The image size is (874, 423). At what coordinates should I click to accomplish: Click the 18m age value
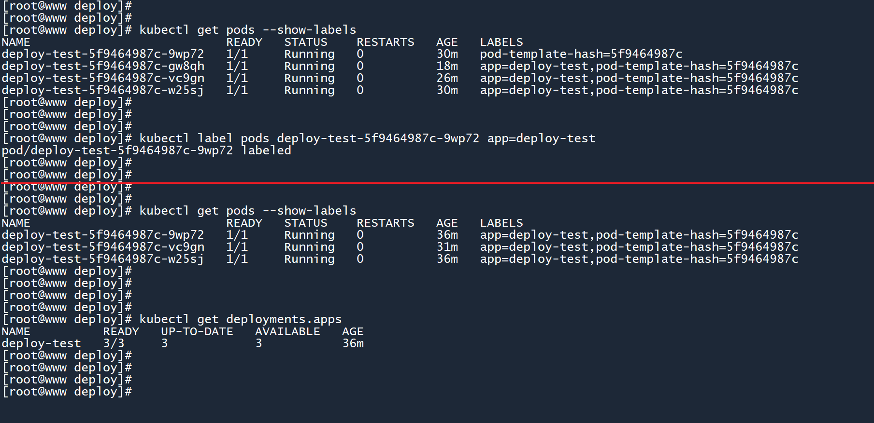pyautogui.click(x=447, y=66)
